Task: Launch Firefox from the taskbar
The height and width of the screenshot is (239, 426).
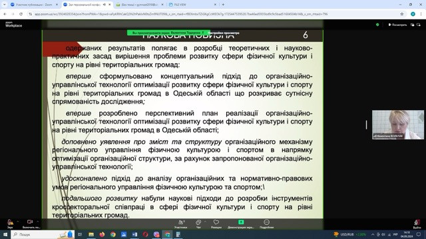Action: tap(102, 234)
